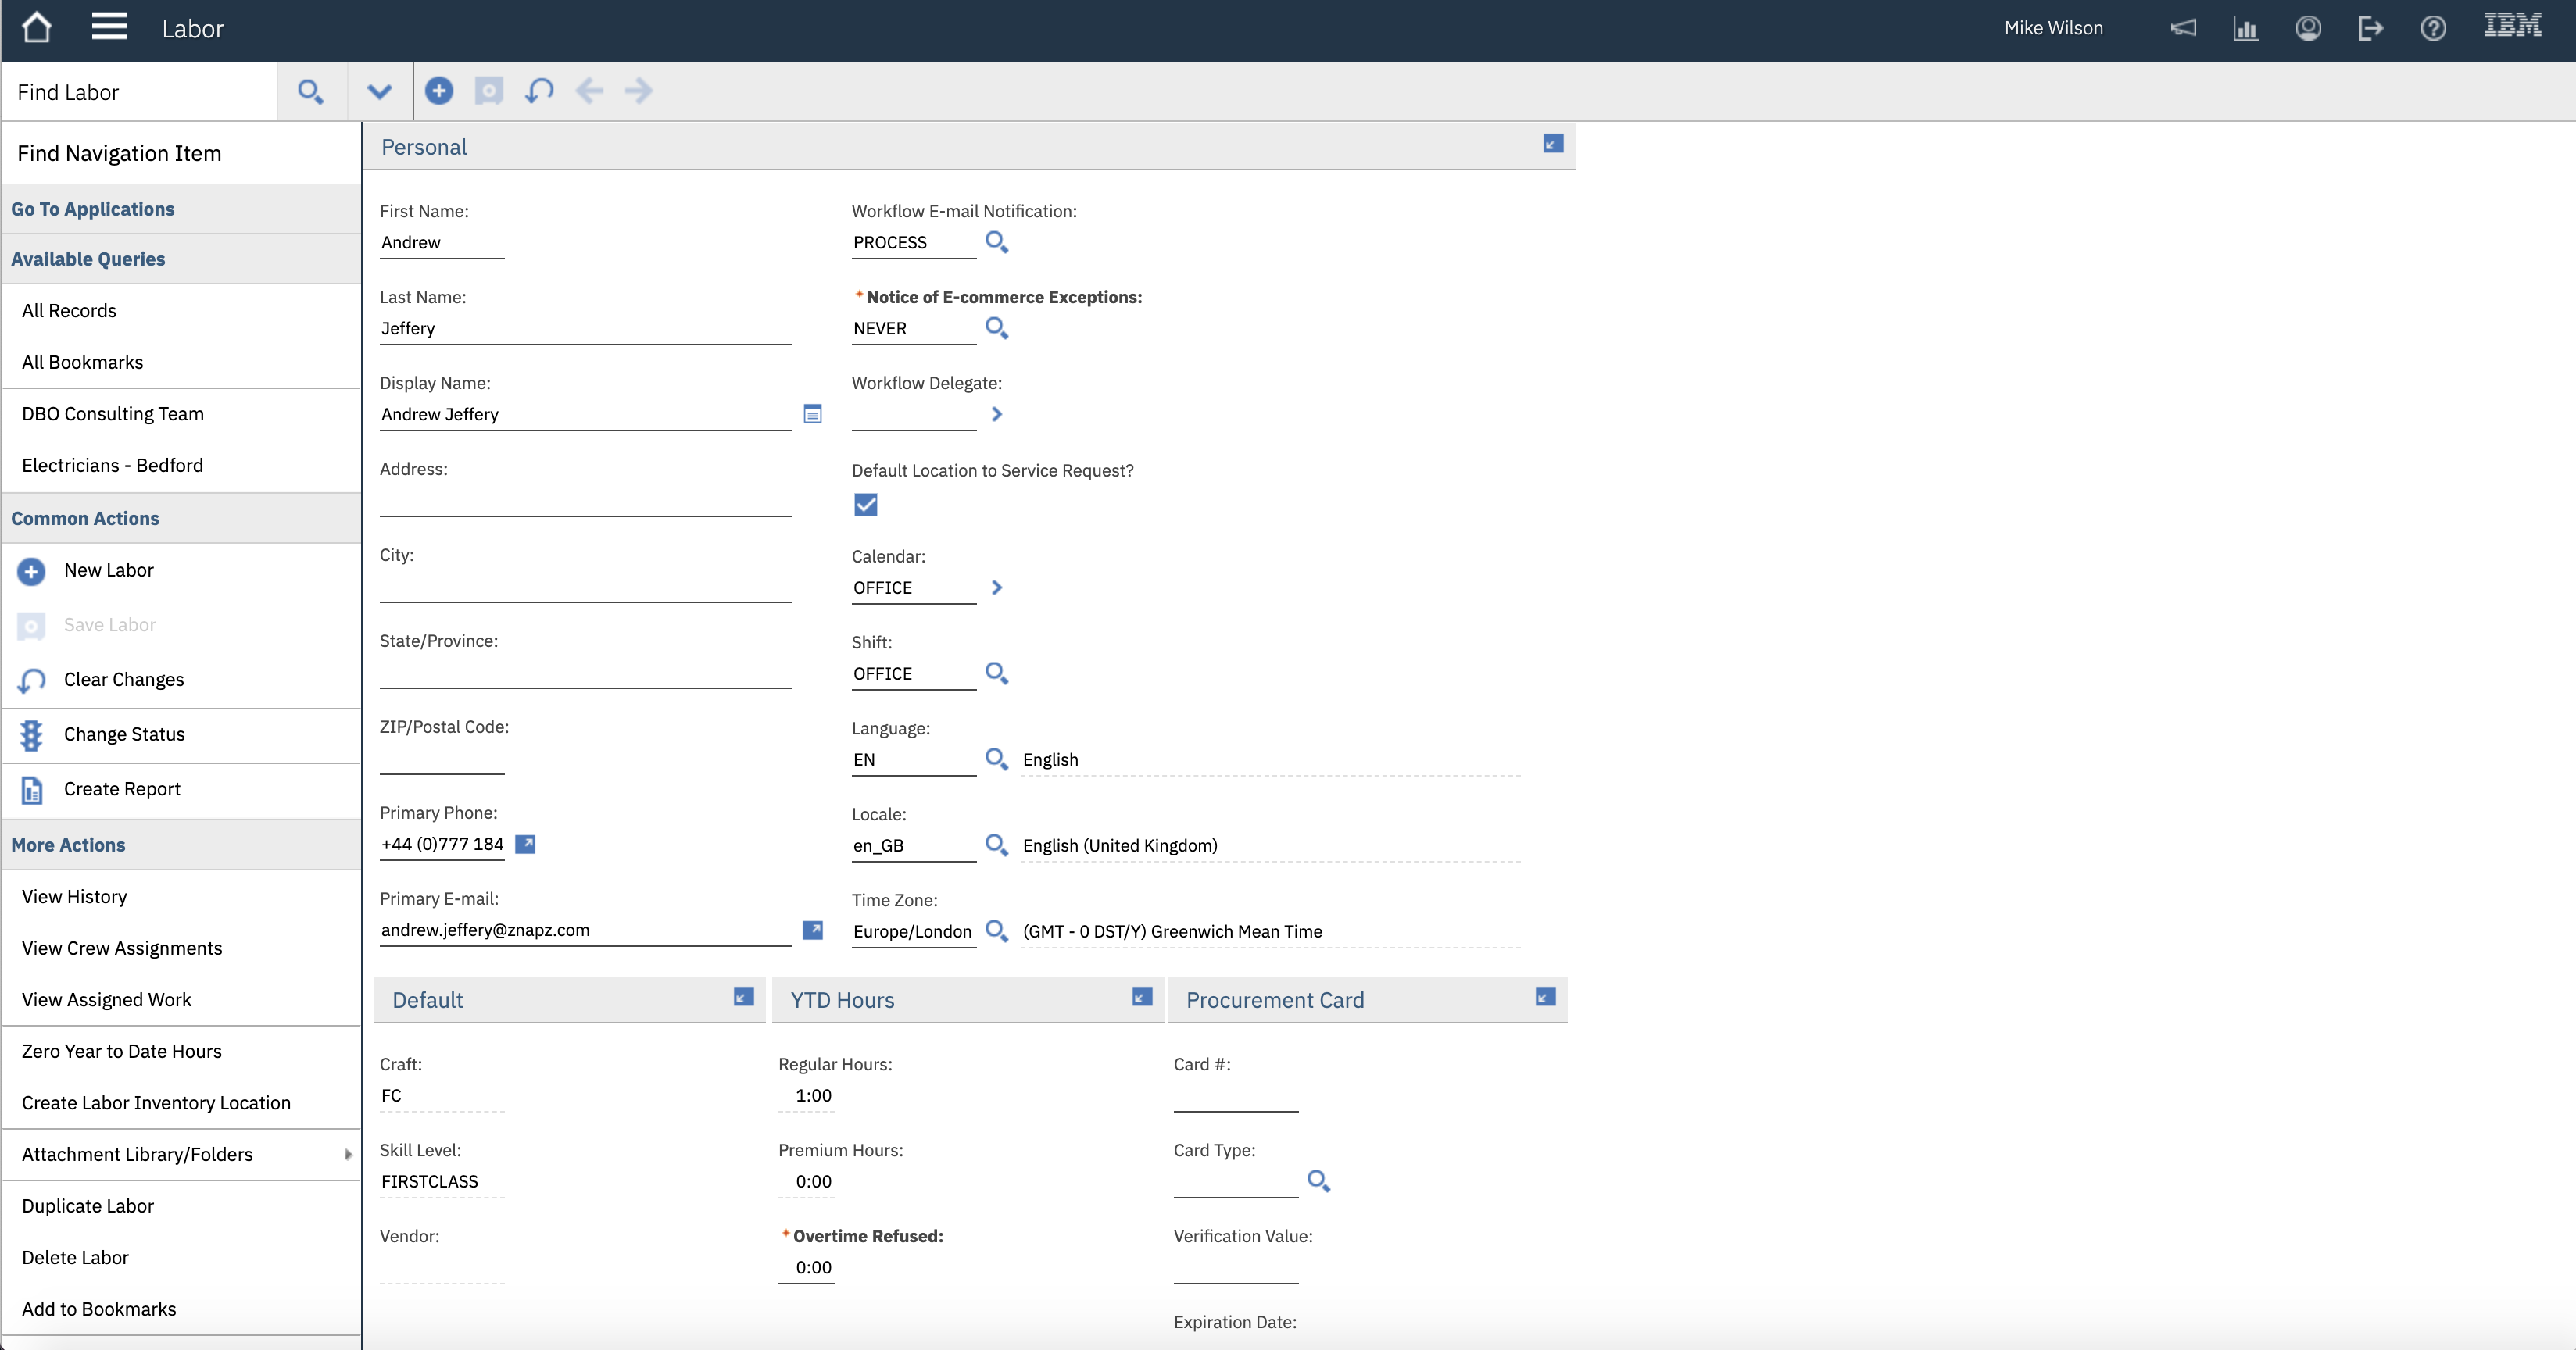Click the Clear Changes undo toolbar icon
The width and height of the screenshot is (2576, 1350).
[x=539, y=91]
